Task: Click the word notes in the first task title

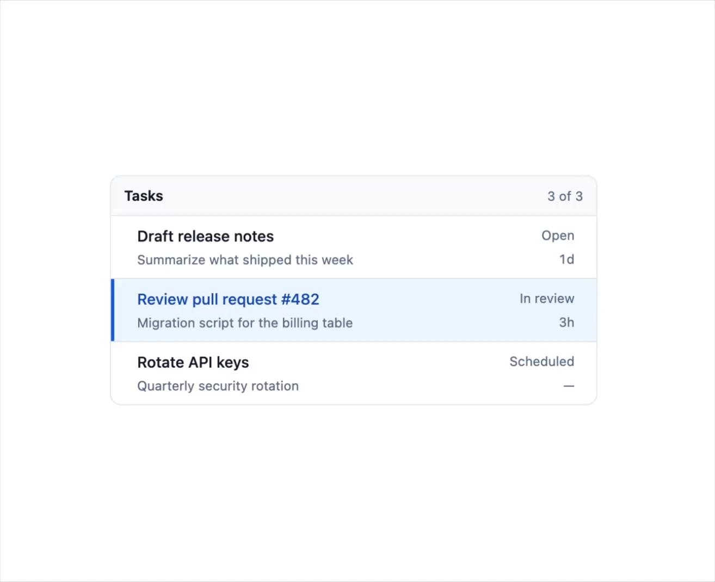Action: pyautogui.click(x=254, y=237)
